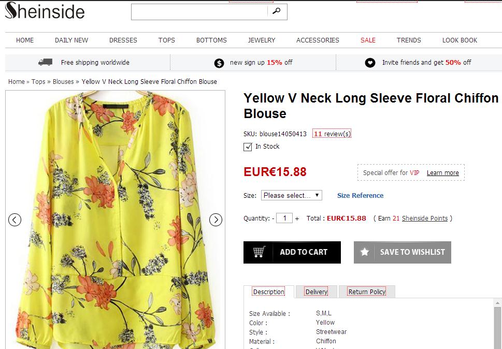Image resolution: width=502 pixels, height=349 pixels.
Task: Click the shopping cart icon
Action: (x=259, y=252)
